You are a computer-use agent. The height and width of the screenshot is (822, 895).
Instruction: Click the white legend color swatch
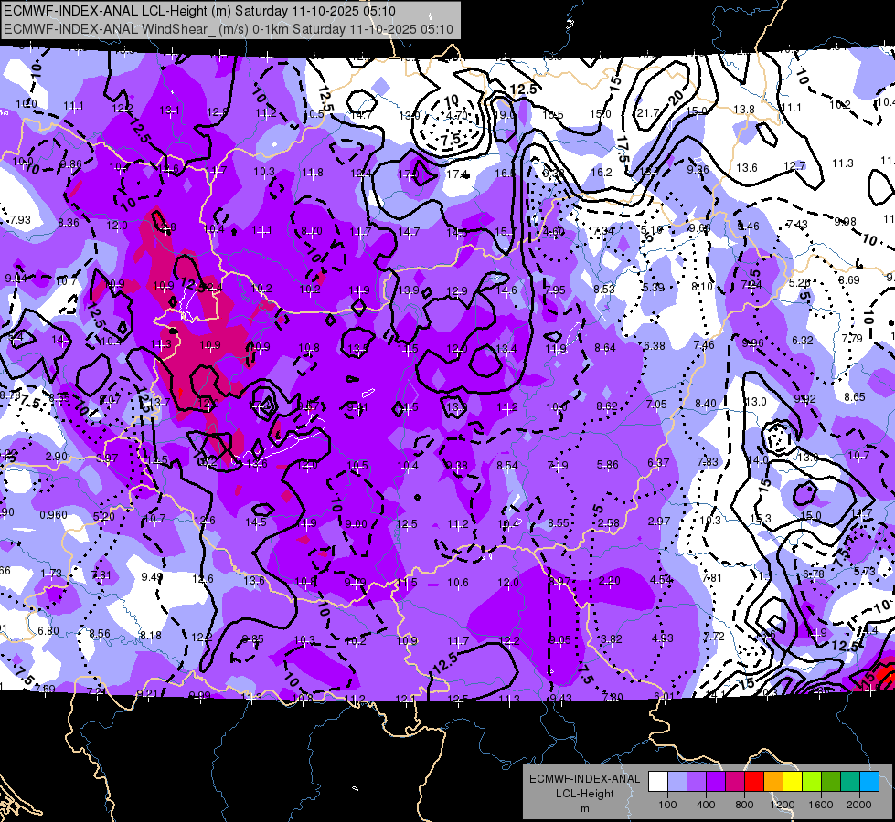coord(658,781)
